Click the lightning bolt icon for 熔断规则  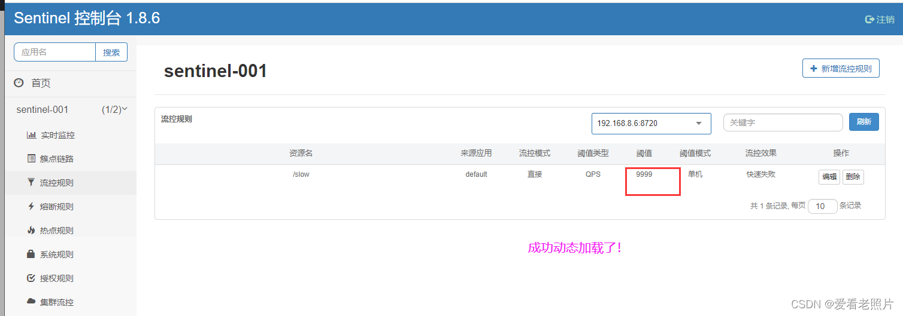[31, 206]
